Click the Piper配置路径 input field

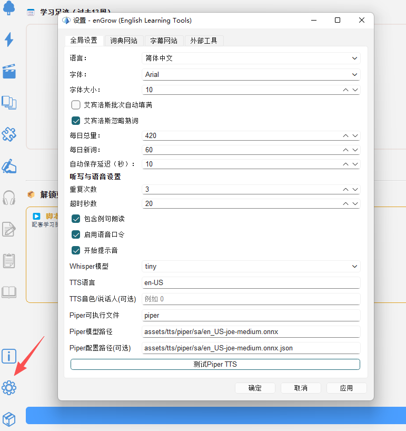point(251,348)
